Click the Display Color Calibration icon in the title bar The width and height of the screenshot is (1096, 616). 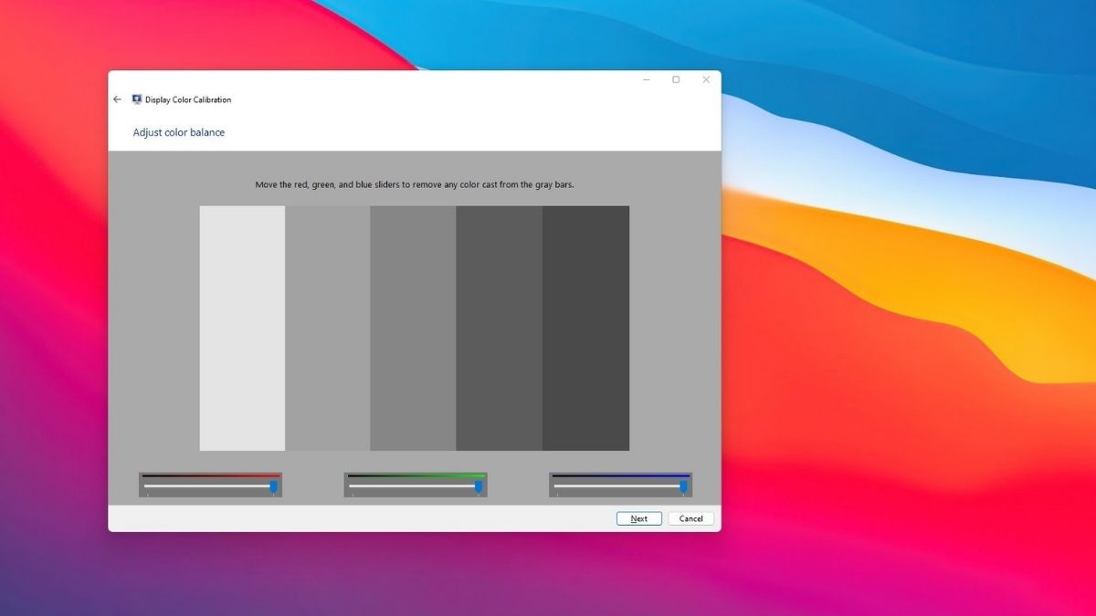point(136,99)
